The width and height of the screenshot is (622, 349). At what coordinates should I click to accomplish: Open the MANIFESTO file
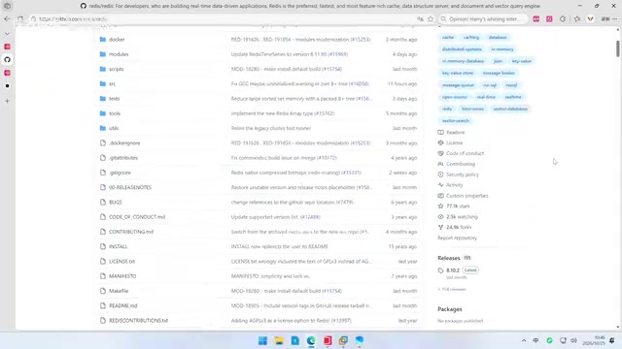(x=122, y=276)
